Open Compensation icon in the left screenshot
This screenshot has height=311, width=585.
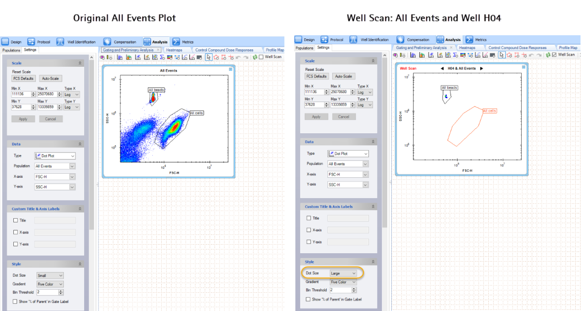click(107, 42)
